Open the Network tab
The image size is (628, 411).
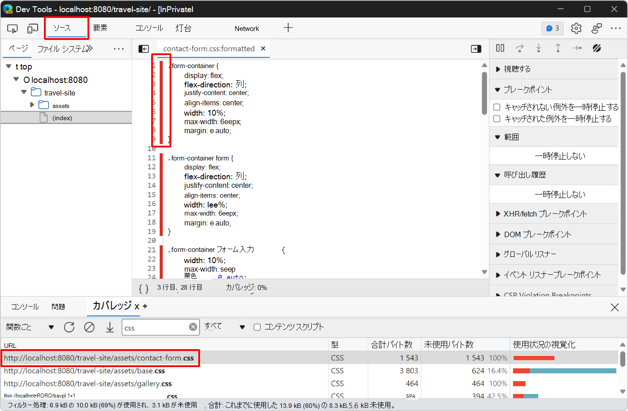[x=247, y=29]
